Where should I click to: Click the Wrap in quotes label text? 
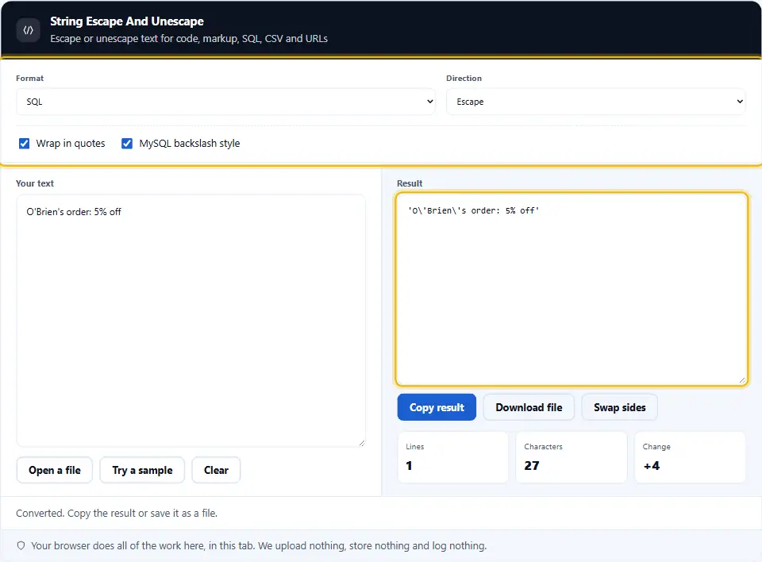tap(71, 144)
